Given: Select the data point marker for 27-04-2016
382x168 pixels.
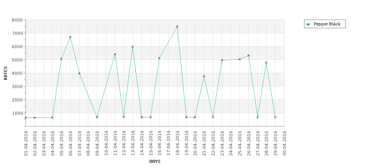Looking at the screenshot, I should (257, 117).
